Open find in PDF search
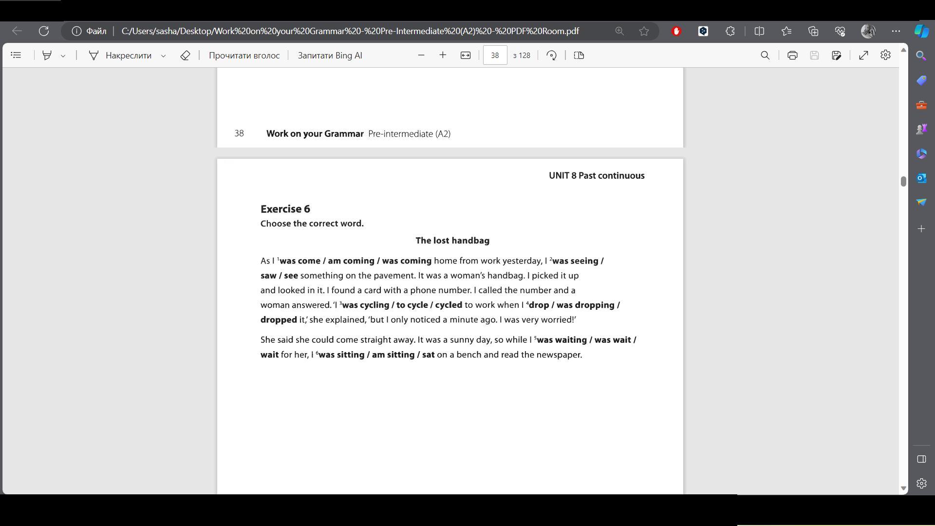Viewport: 935px width, 526px height. [x=765, y=56]
